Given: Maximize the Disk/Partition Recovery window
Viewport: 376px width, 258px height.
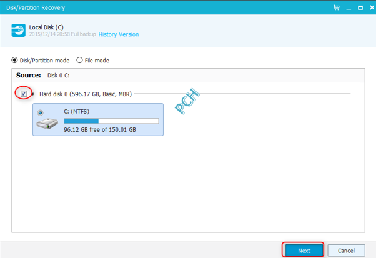Looking at the screenshot, I should click(360, 7).
